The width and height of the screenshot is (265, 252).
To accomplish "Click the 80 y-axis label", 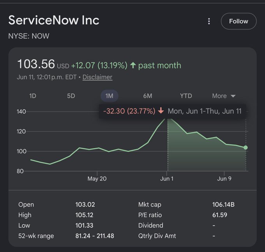I will [x=20, y=171].
